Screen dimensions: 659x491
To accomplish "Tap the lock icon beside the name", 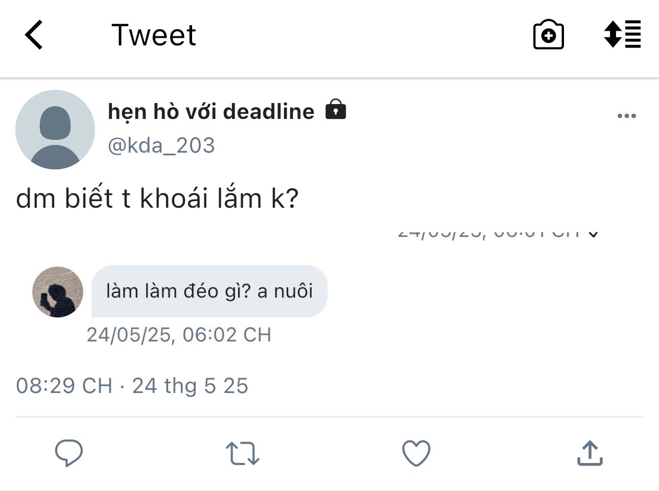I will 336,109.
